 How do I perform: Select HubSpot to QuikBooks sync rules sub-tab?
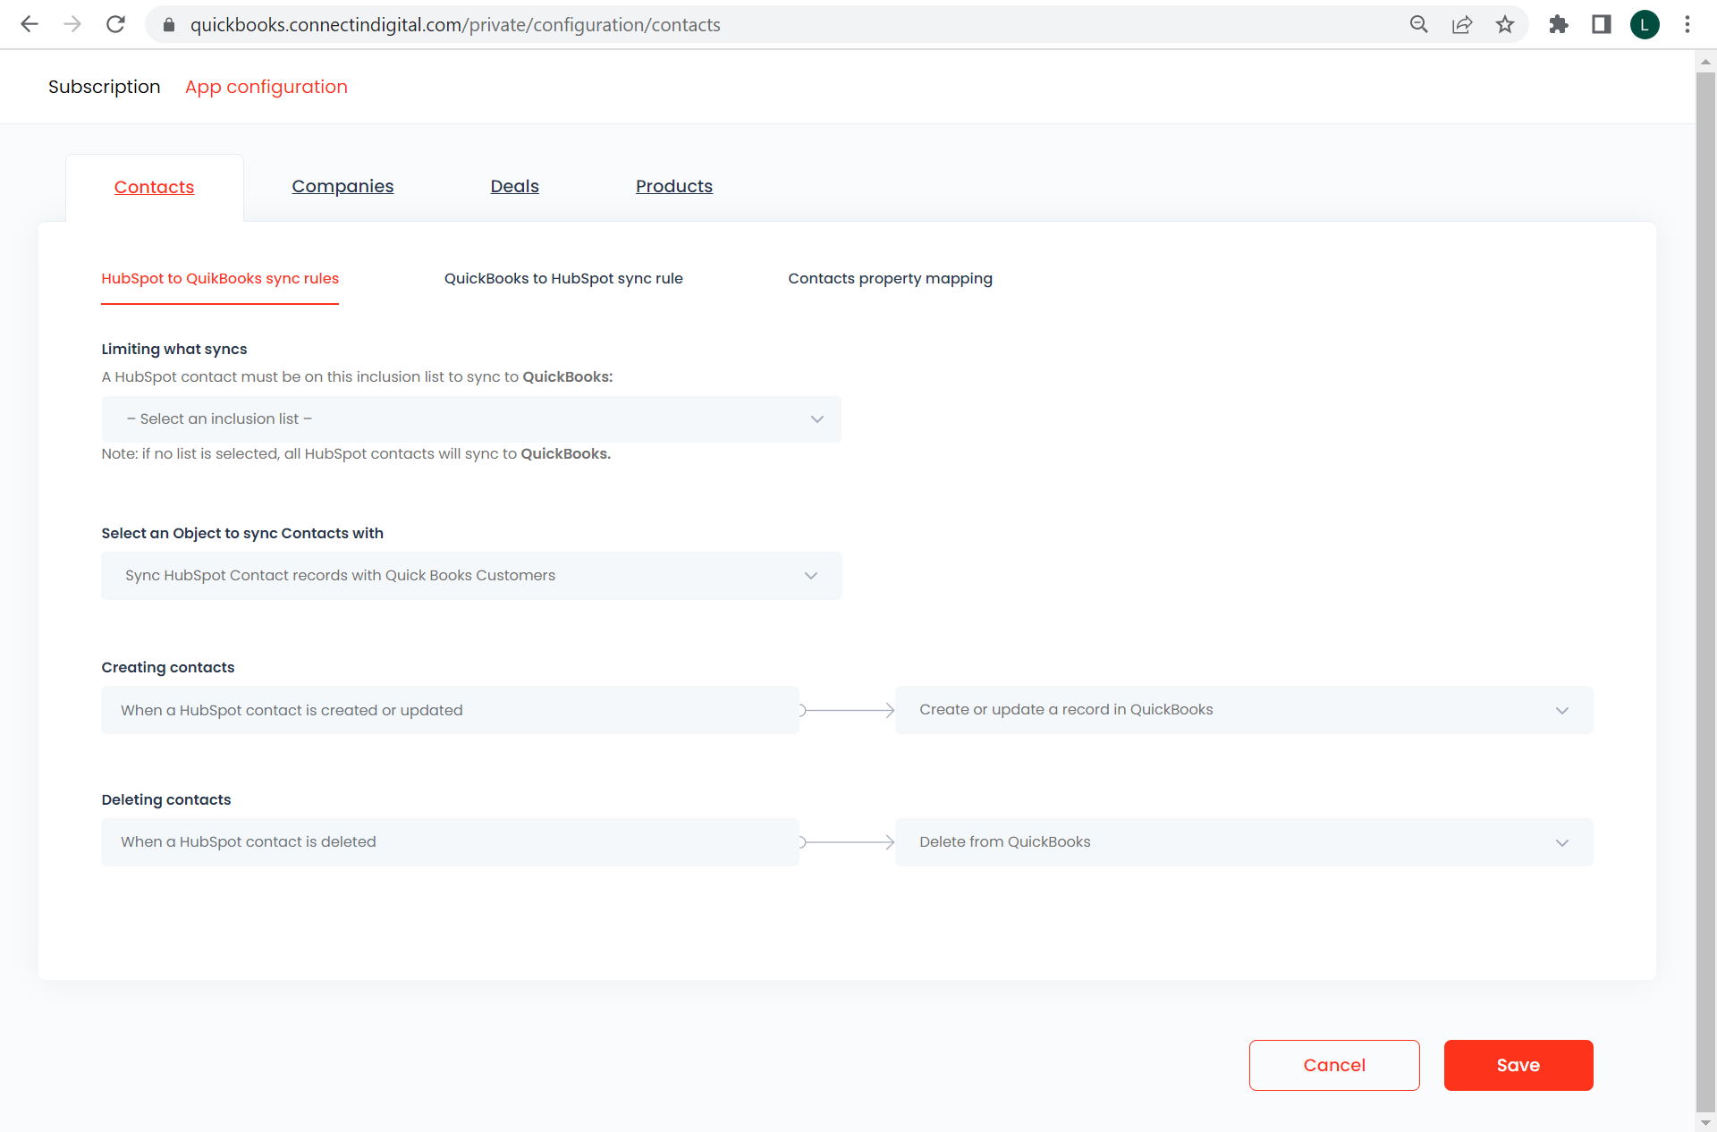pos(220,278)
